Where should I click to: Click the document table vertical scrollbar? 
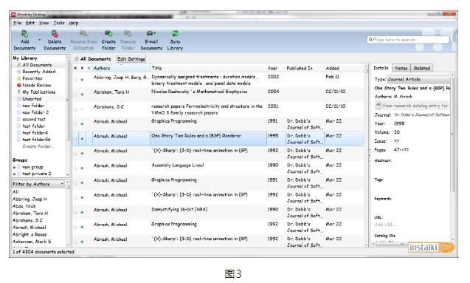366,156
